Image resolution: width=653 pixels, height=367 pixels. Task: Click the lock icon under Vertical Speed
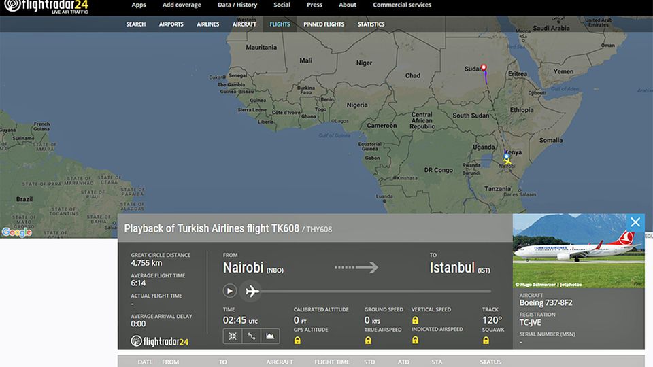[x=416, y=320]
